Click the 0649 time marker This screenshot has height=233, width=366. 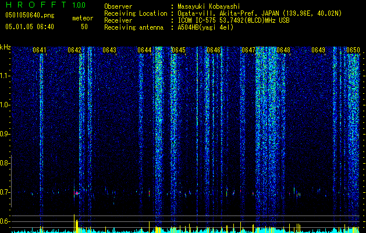pyautogui.click(x=318, y=50)
